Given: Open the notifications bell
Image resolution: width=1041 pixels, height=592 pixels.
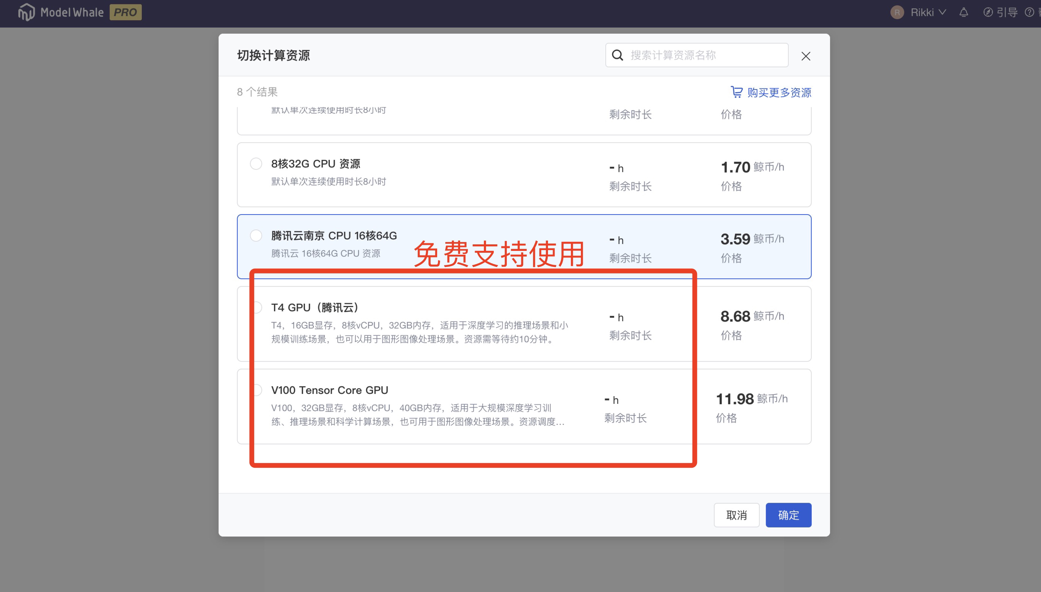Looking at the screenshot, I should pyautogui.click(x=963, y=12).
